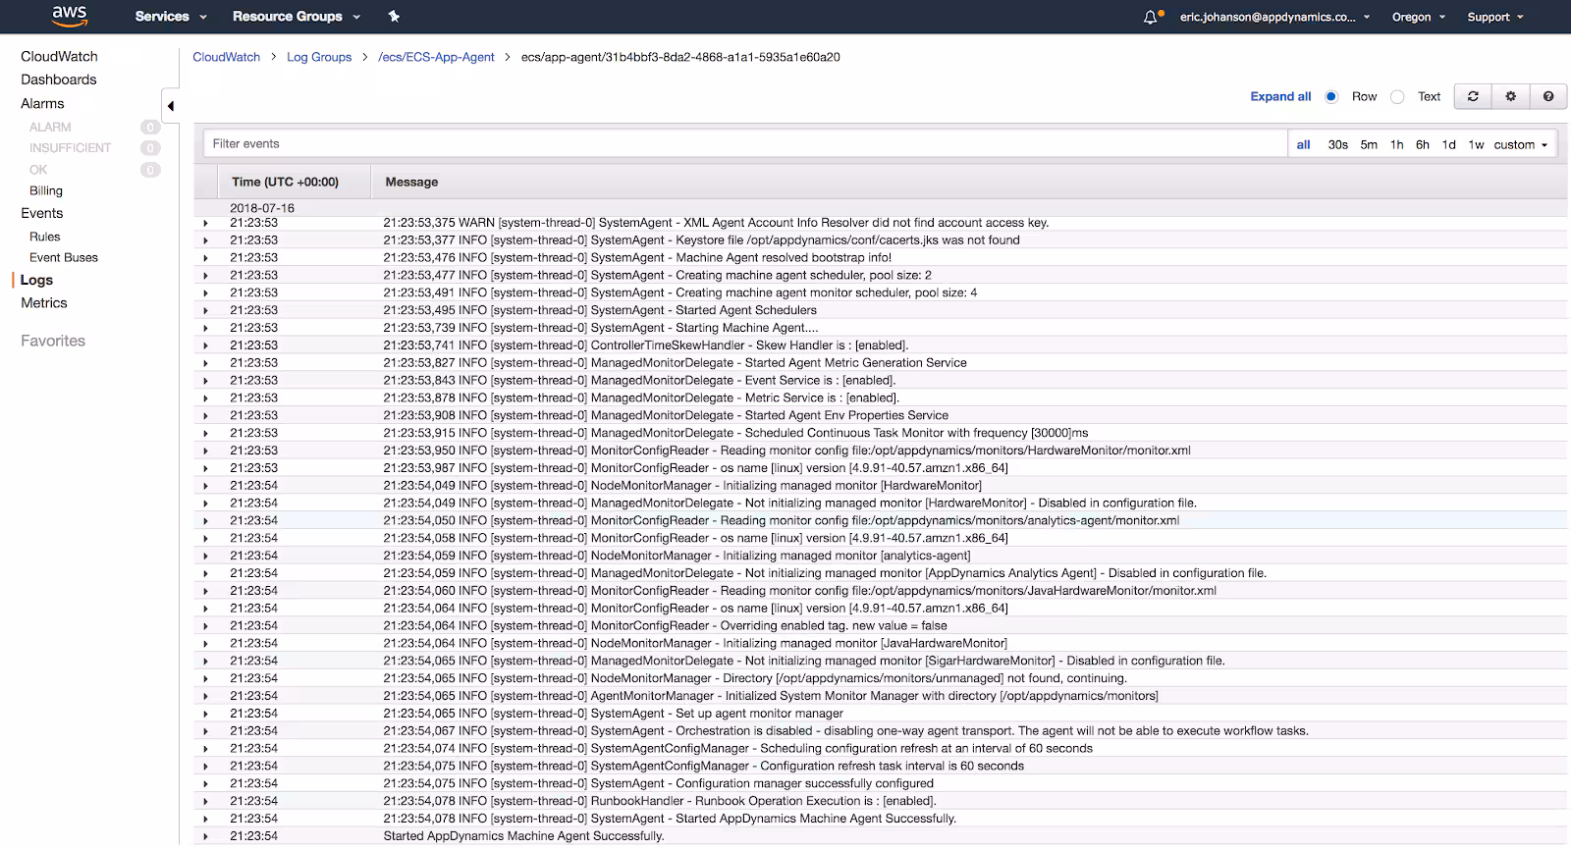Click the Filter events input field
The height and width of the screenshot is (850, 1571).
point(744,144)
